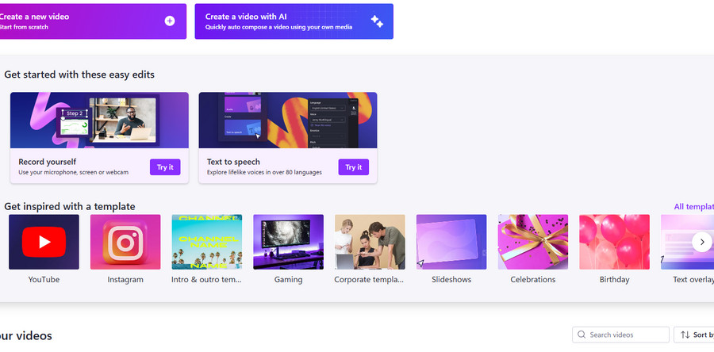The width and height of the screenshot is (714, 352).
Task: Click the Instagram label under templates
Action: click(x=125, y=279)
